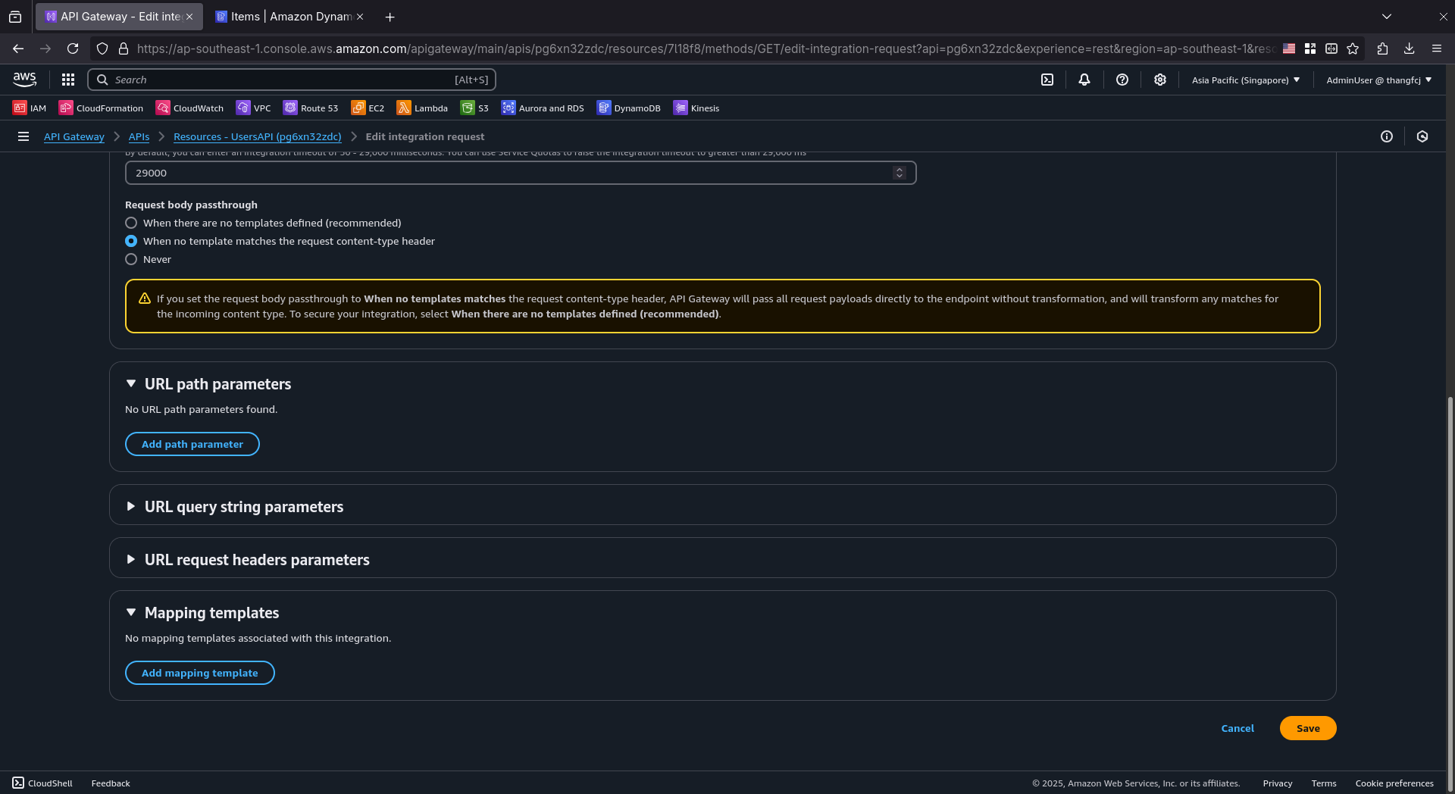This screenshot has width=1455, height=794.
Task: Launch CloudShell from the top bar icon
Action: click(x=1047, y=80)
